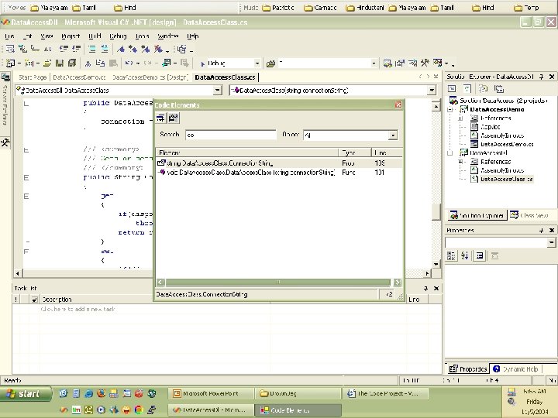Click the Windows Start button
Image resolution: width=558 pixels, height=418 pixels.
click(x=25, y=393)
